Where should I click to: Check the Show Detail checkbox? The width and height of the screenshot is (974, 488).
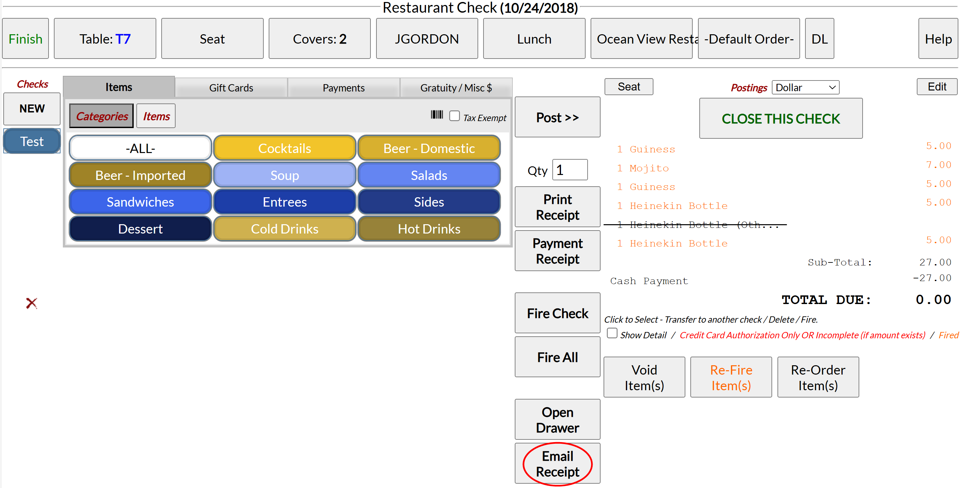point(612,333)
